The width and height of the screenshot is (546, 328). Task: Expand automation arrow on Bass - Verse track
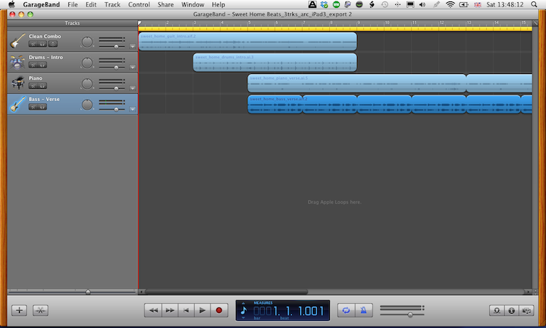133,109
